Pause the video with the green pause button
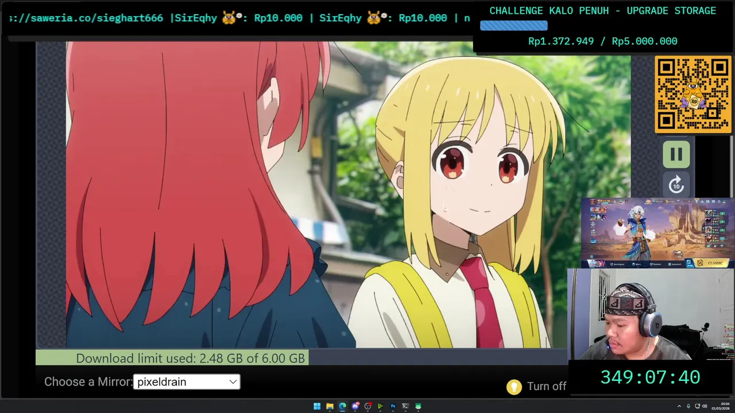This screenshot has width=735, height=413. 676,154
